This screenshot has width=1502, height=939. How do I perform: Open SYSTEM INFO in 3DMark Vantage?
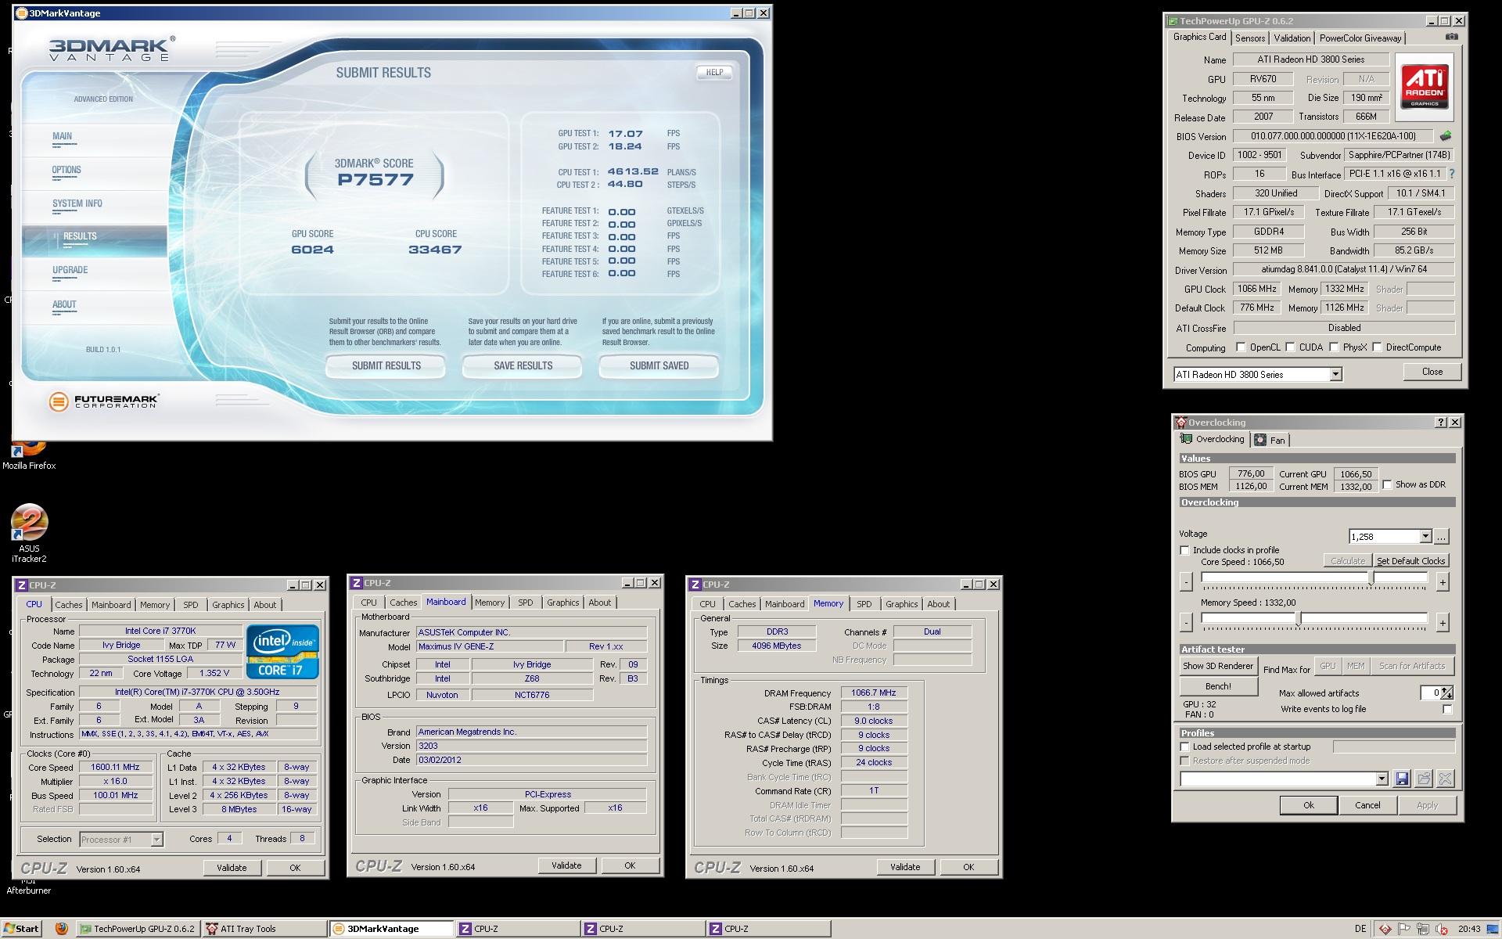tap(77, 203)
